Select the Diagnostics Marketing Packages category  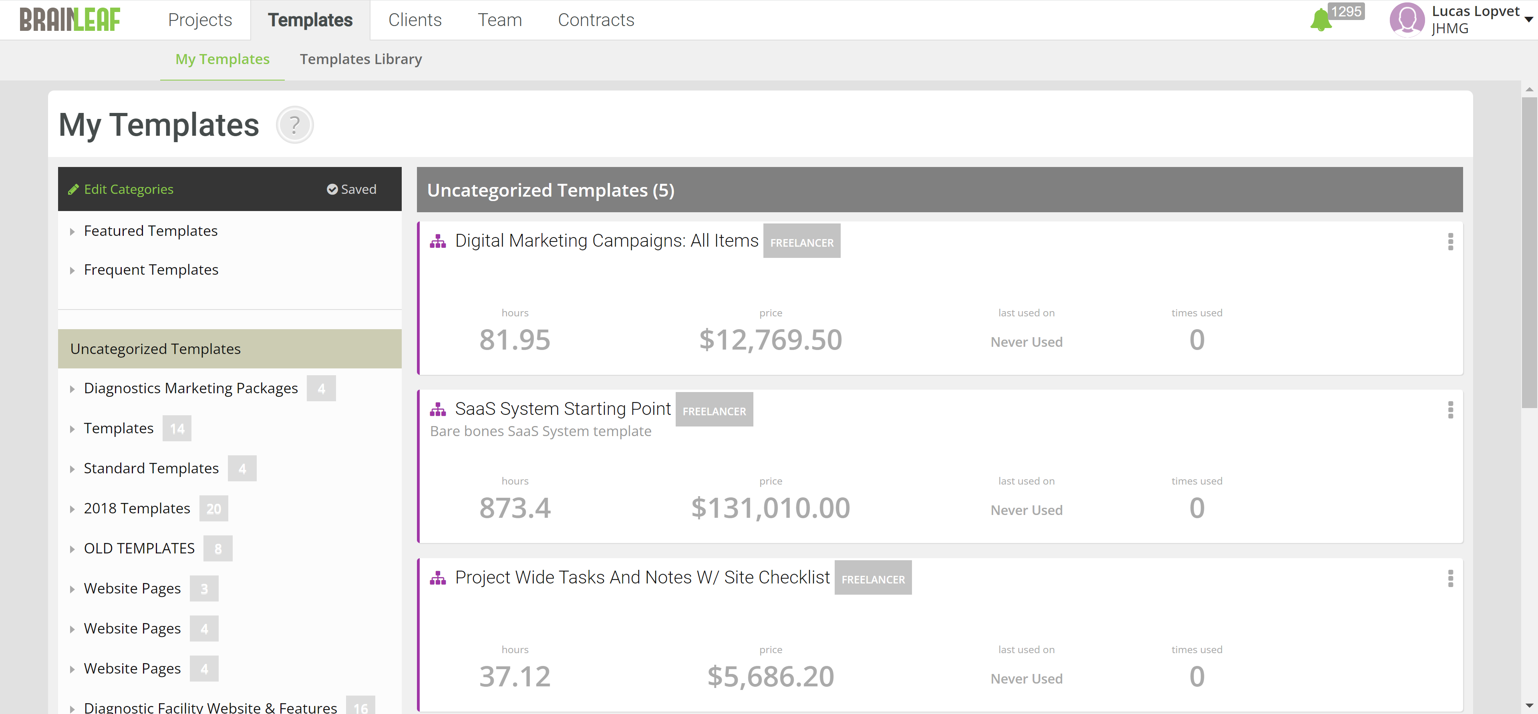point(191,388)
